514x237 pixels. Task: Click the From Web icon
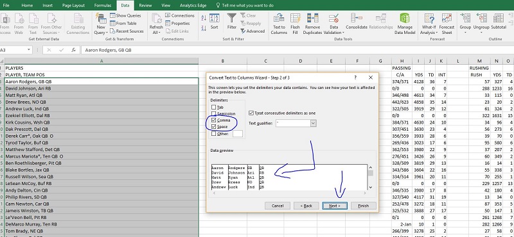tap(19, 24)
